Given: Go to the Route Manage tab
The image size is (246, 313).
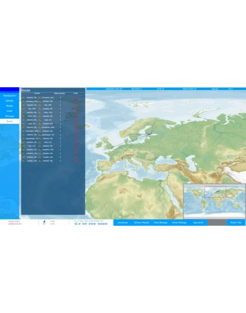Looking at the screenshot, I should (179, 222).
